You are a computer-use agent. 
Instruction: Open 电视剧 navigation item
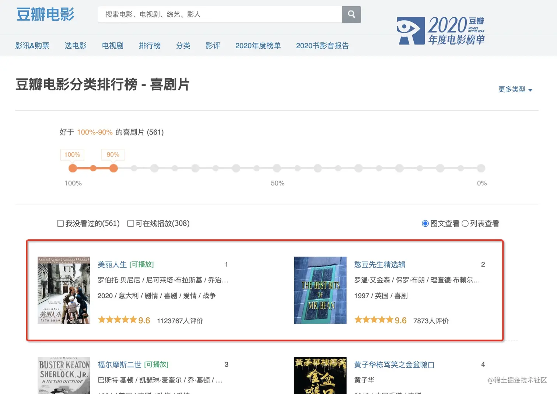point(113,46)
